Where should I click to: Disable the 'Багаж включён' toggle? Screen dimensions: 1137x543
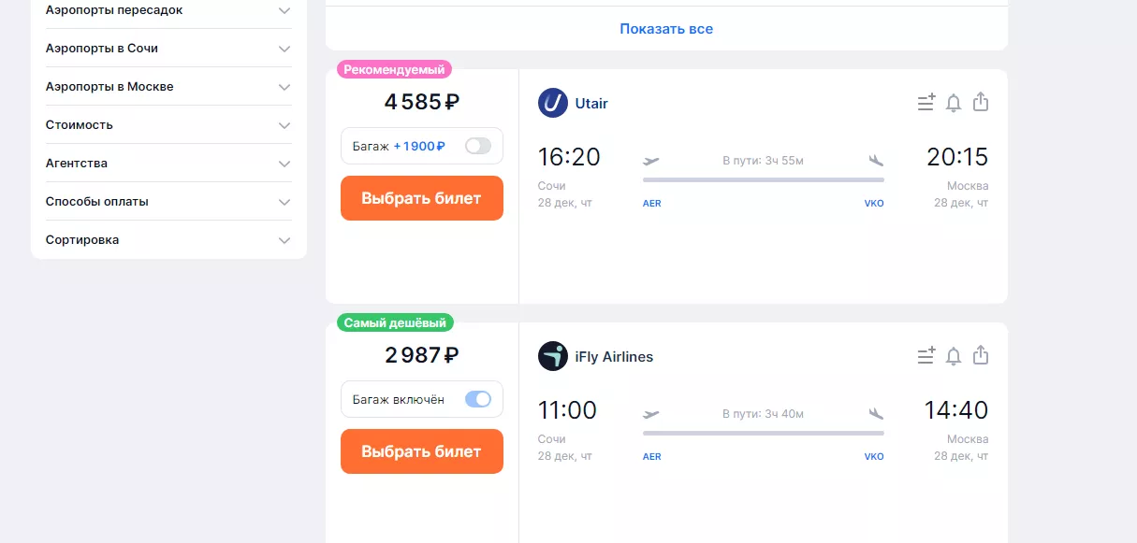coord(478,399)
